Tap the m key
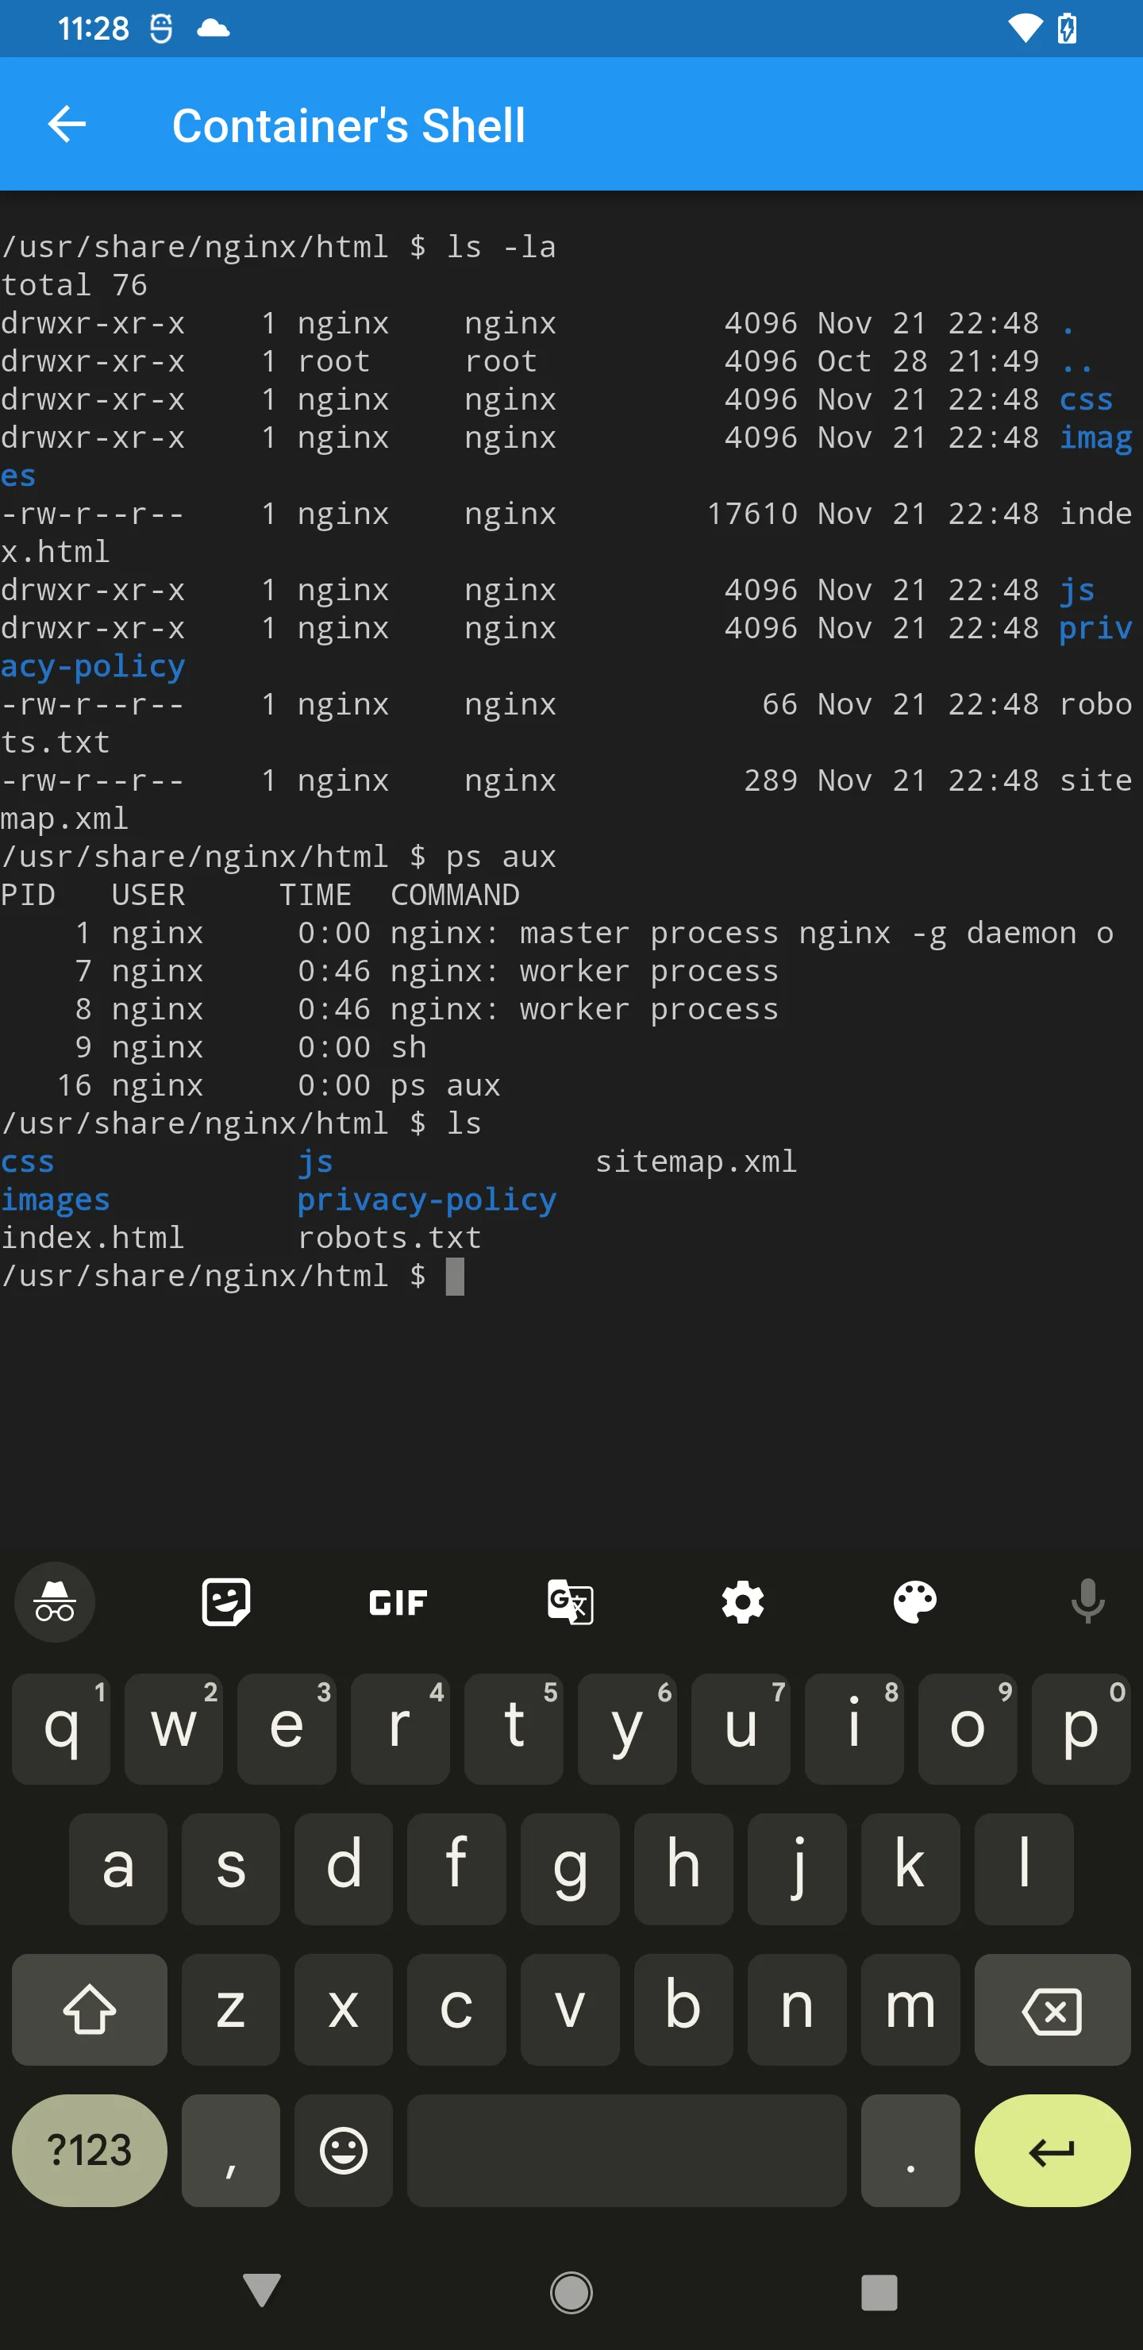 (x=910, y=2009)
